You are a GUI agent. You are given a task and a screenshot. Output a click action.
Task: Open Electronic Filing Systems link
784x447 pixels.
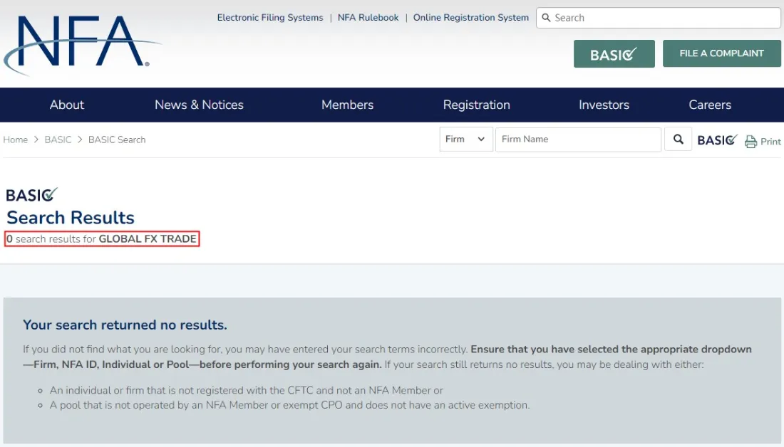click(x=270, y=18)
